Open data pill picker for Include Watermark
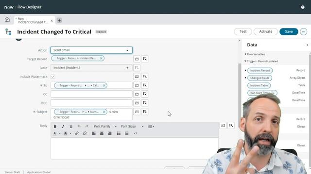311x174 pixels. coord(145,76)
